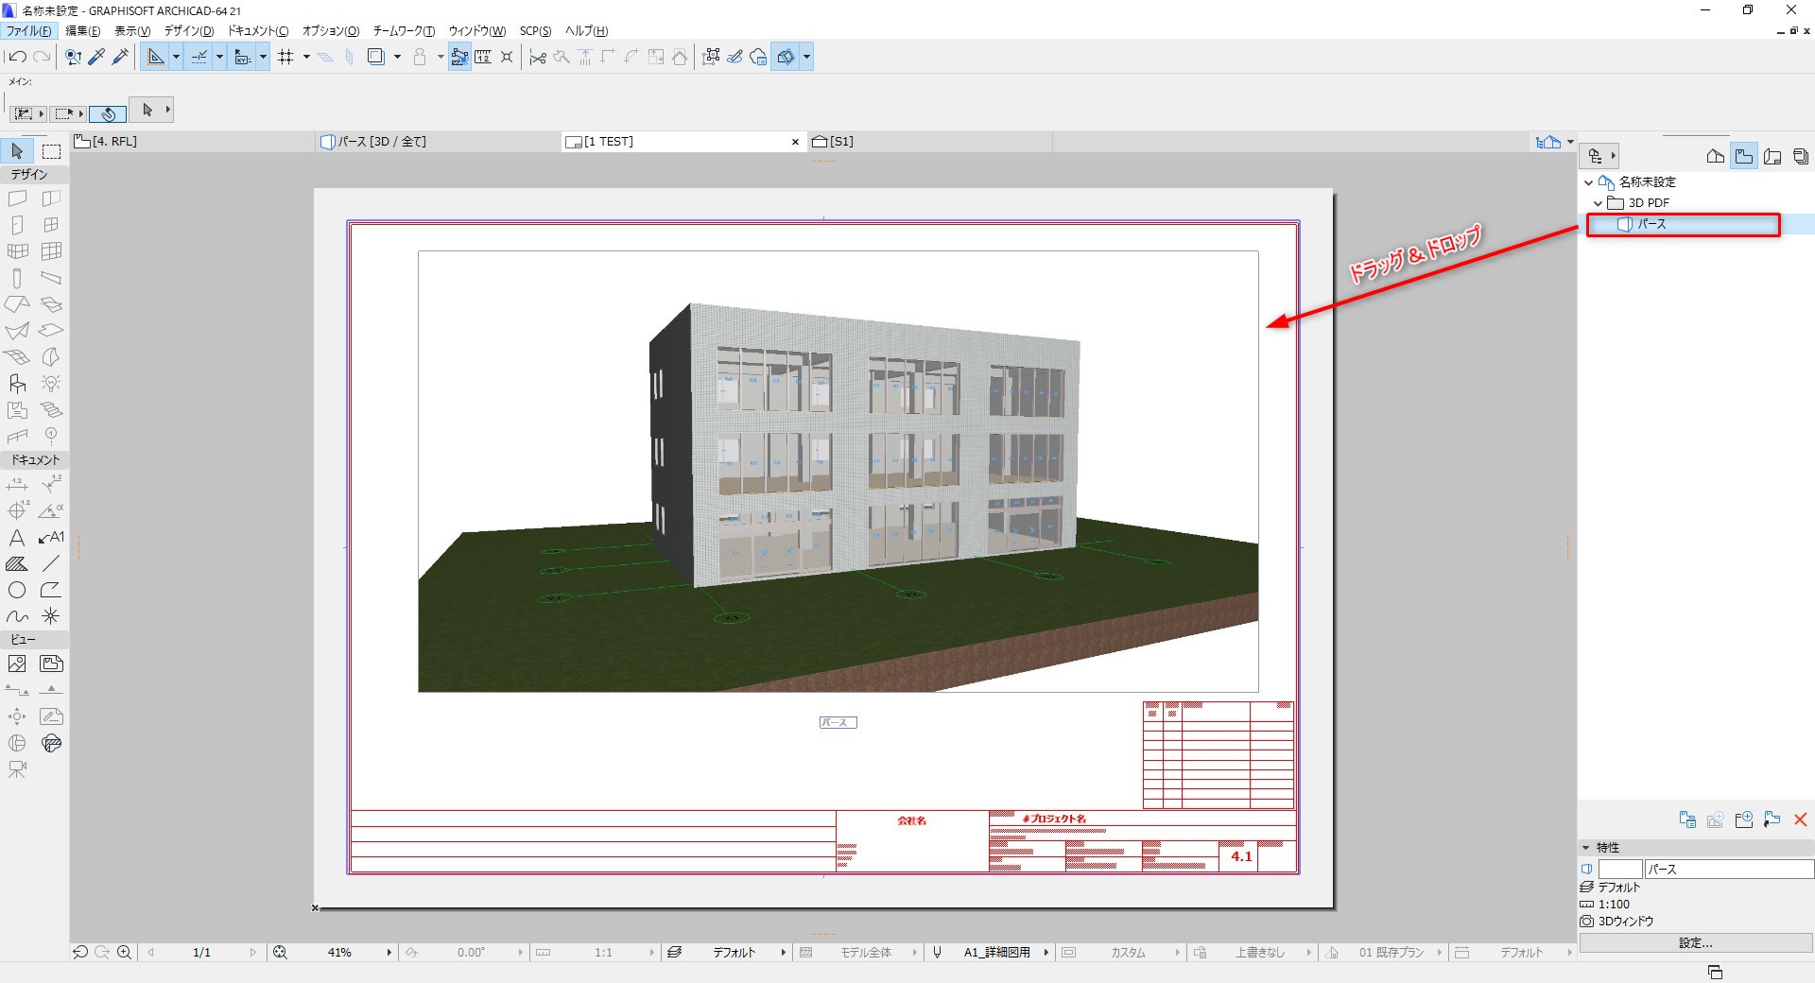The image size is (1815, 983).
Task: Click the Drawing figure tool
Action: point(51,664)
